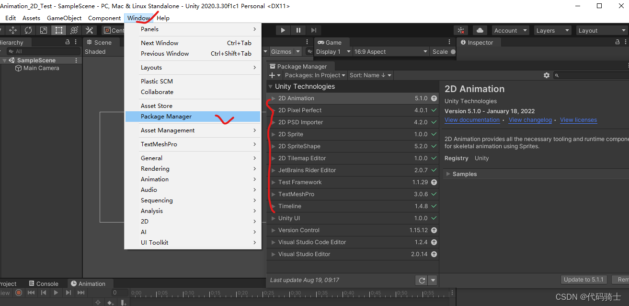The height and width of the screenshot is (306, 629).
Task: Select the Transform tool
Action: tap(74, 30)
